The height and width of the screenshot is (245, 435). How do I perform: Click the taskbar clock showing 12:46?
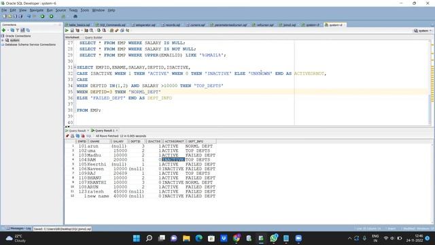click(415, 238)
